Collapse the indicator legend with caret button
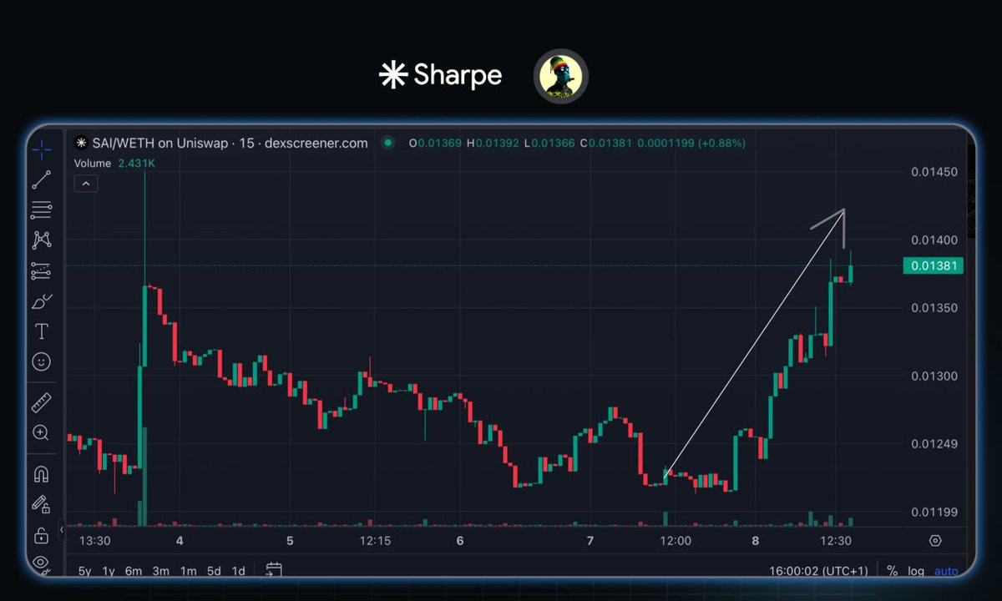Screen dimensions: 1002x601 tap(86, 184)
